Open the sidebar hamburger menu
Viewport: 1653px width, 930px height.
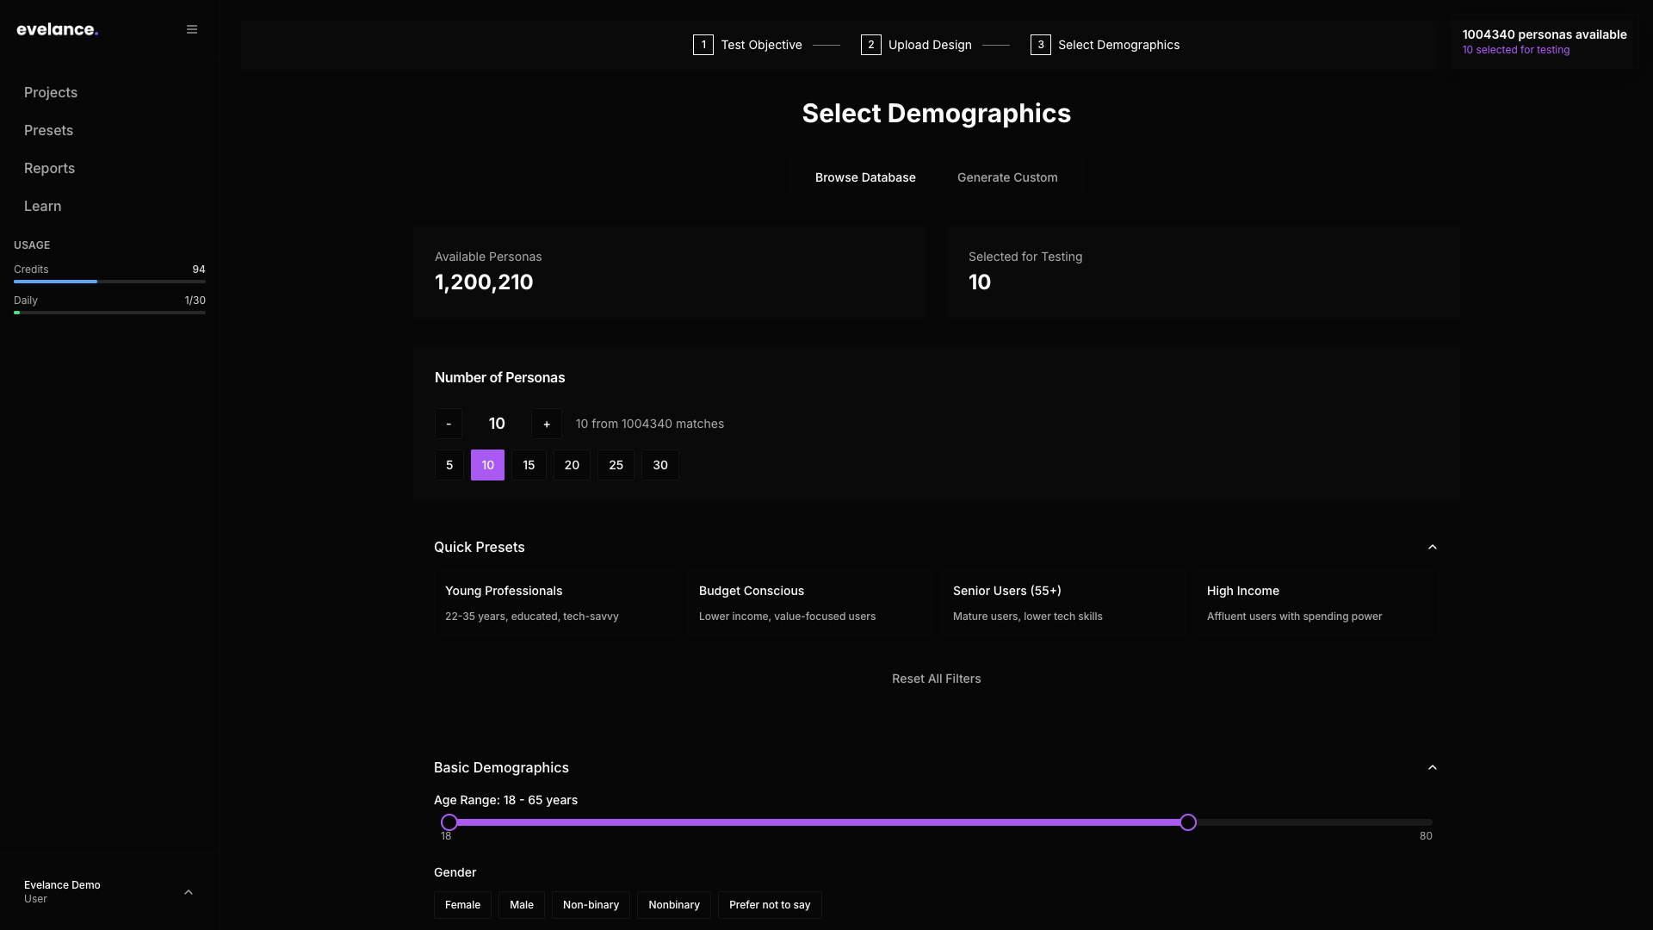coord(191,28)
